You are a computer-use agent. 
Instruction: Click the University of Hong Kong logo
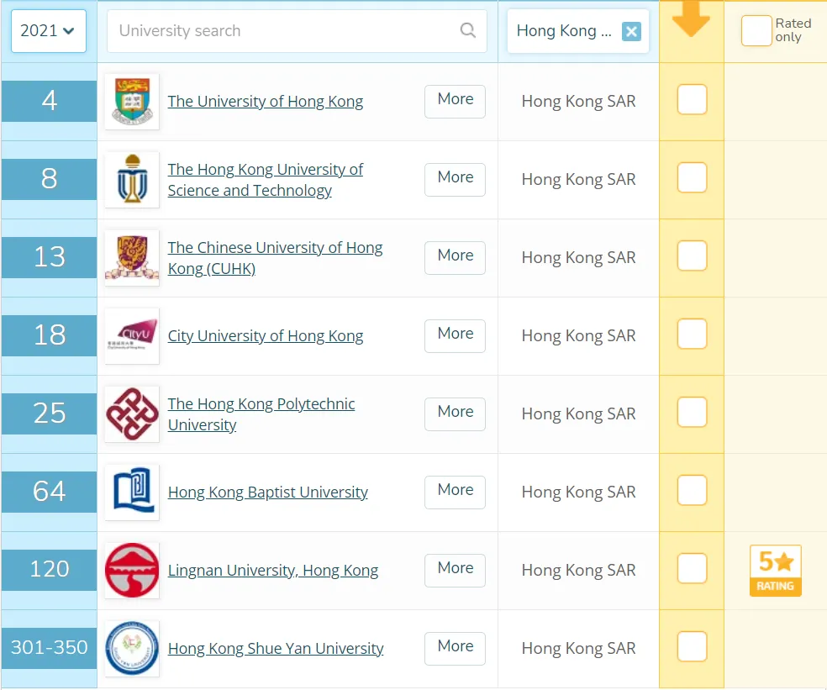point(132,102)
